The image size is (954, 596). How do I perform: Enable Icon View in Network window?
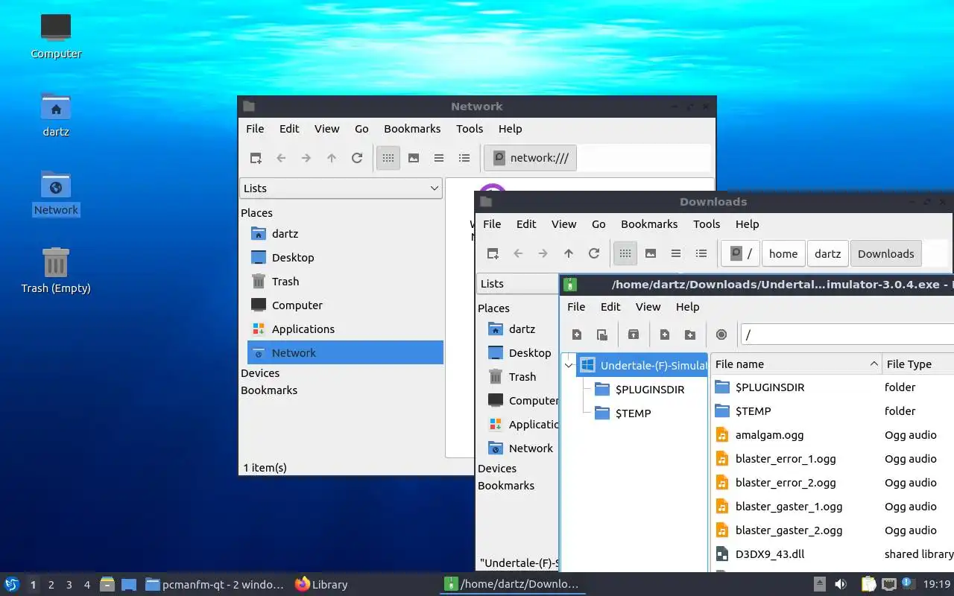point(388,158)
